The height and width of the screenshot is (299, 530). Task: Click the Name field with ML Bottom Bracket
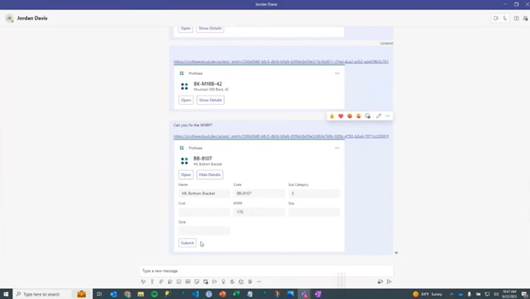pyautogui.click(x=204, y=193)
